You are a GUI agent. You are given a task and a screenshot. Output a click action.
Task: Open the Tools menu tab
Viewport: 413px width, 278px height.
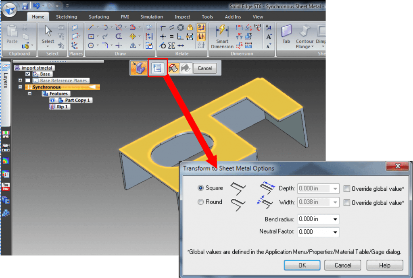[207, 16]
